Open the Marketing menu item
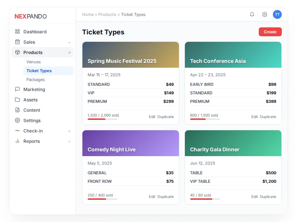 coord(42,90)
